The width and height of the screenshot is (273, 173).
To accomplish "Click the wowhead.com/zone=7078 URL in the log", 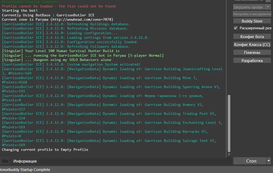I will (82, 20).
